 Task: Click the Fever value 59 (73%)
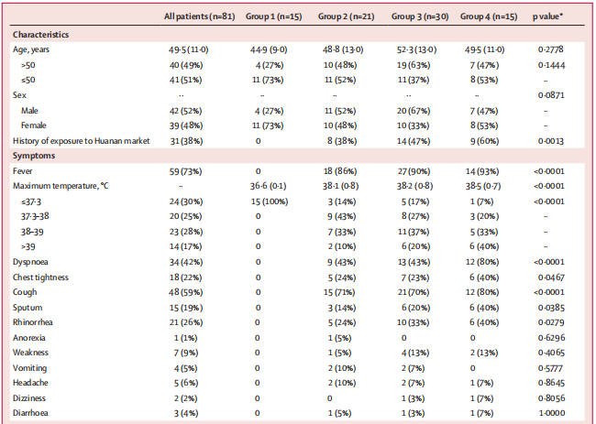pyautogui.click(x=186, y=171)
